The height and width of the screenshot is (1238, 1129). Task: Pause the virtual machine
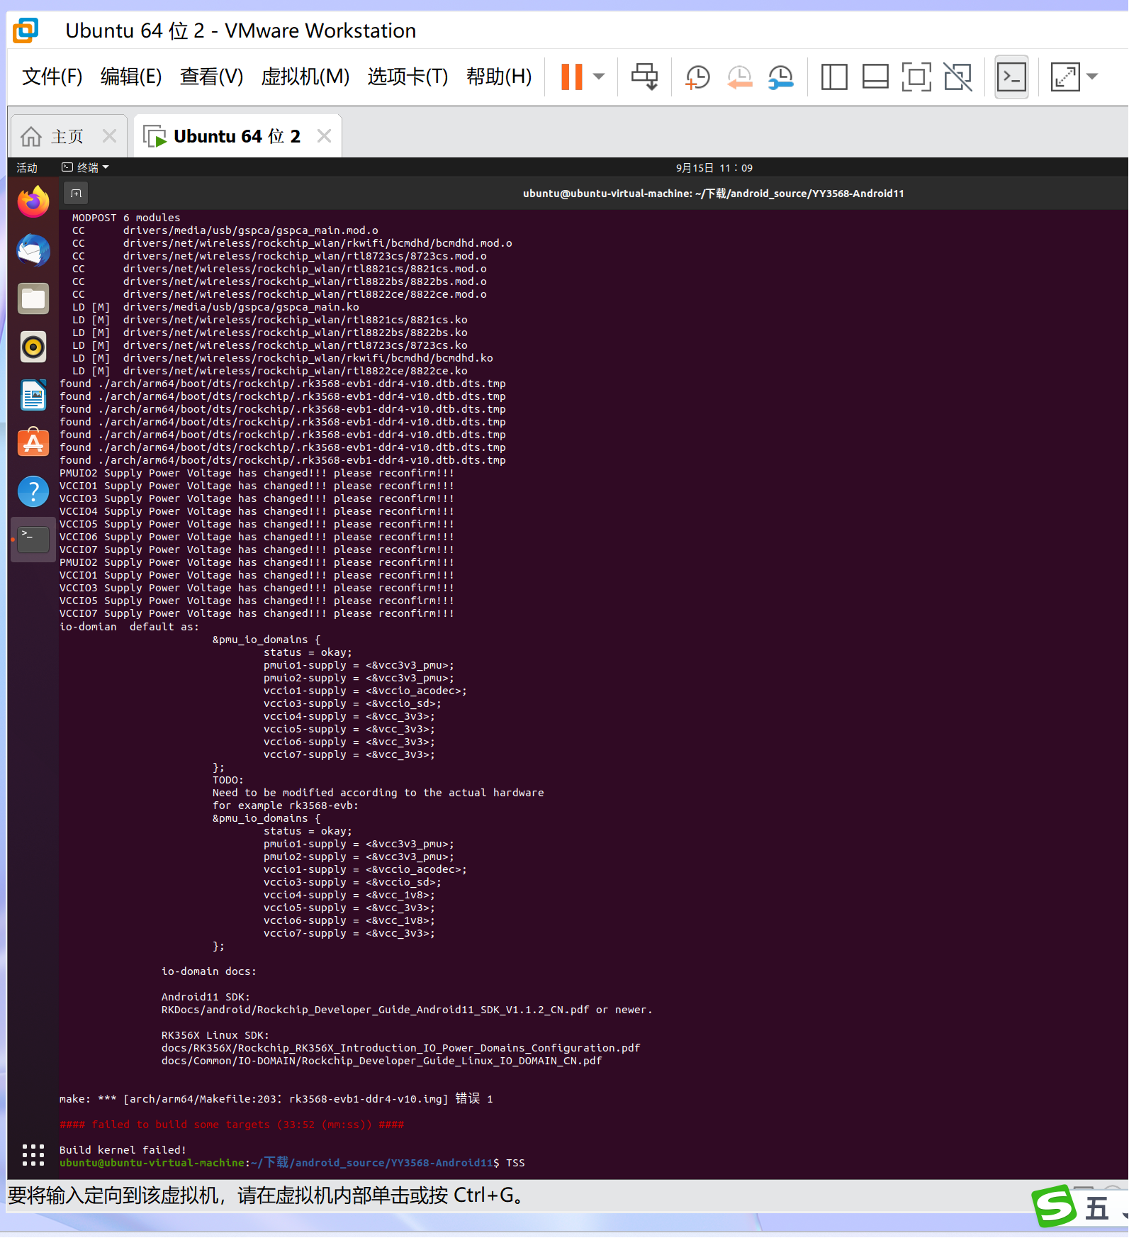click(571, 77)
